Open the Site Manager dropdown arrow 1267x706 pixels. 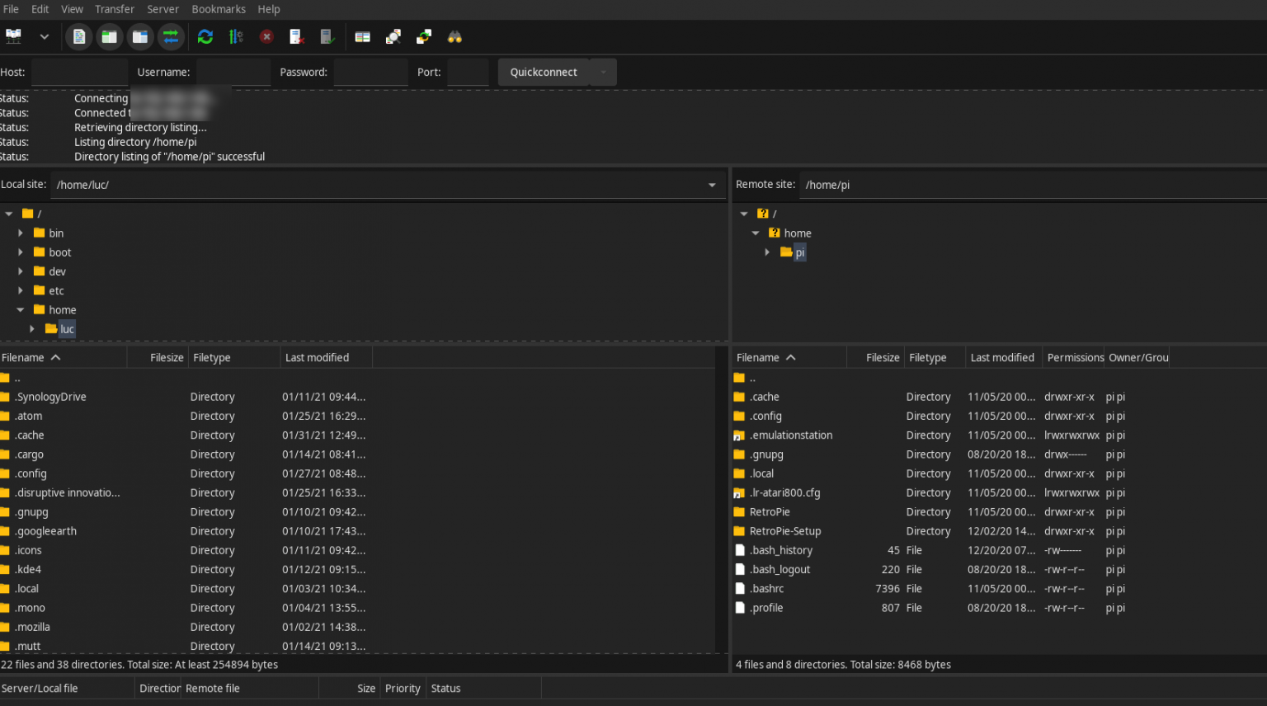click(45, 36)
